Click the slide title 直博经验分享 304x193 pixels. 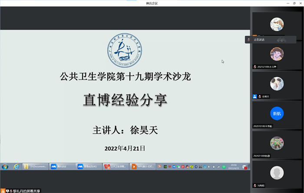tap(125, 101)
